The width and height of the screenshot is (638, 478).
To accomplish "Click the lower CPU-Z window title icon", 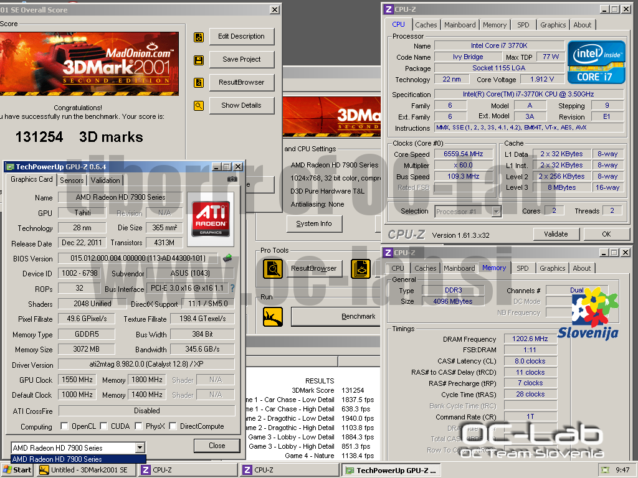I will [389, 253].
